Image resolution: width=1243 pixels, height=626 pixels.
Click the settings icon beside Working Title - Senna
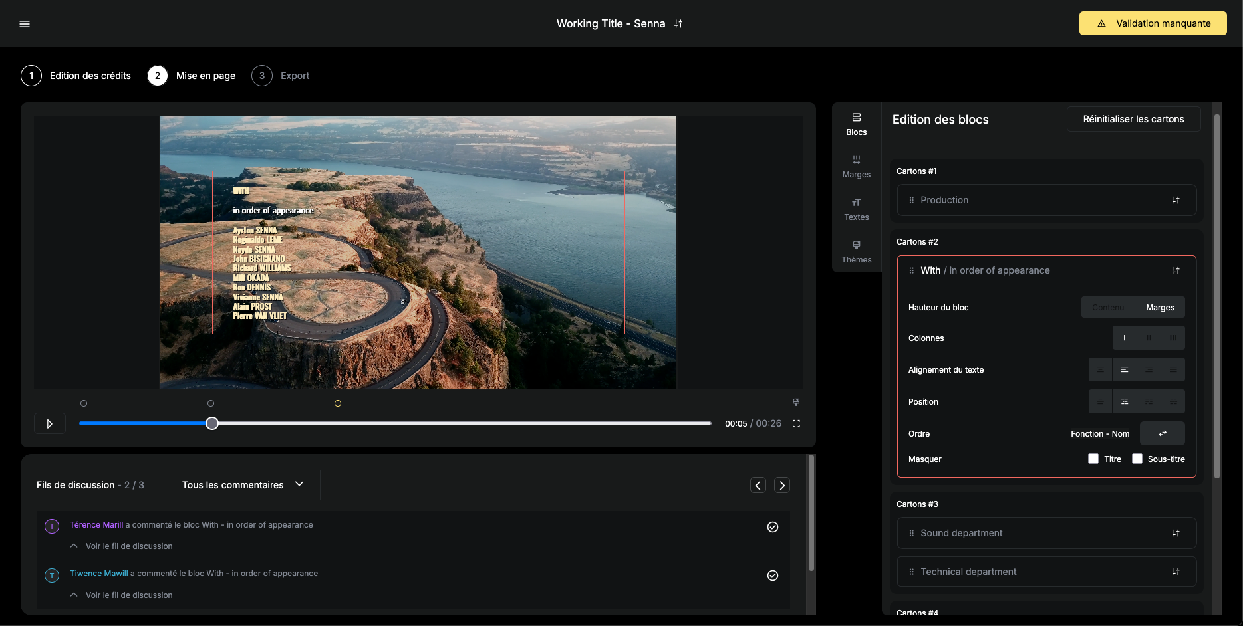(x=678, y=24)
